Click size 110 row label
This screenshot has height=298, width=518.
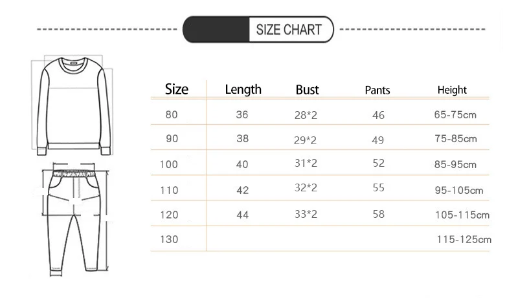click(x=168, y=189)
